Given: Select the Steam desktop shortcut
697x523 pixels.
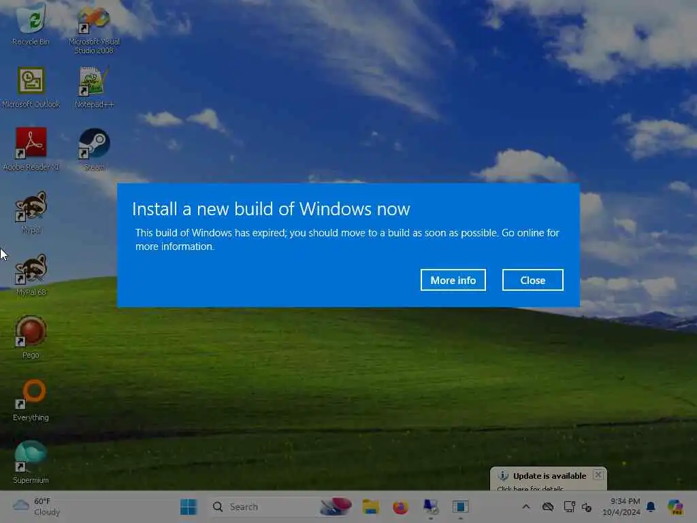Looking at the screenshot, I should click(x=94, y=150).
